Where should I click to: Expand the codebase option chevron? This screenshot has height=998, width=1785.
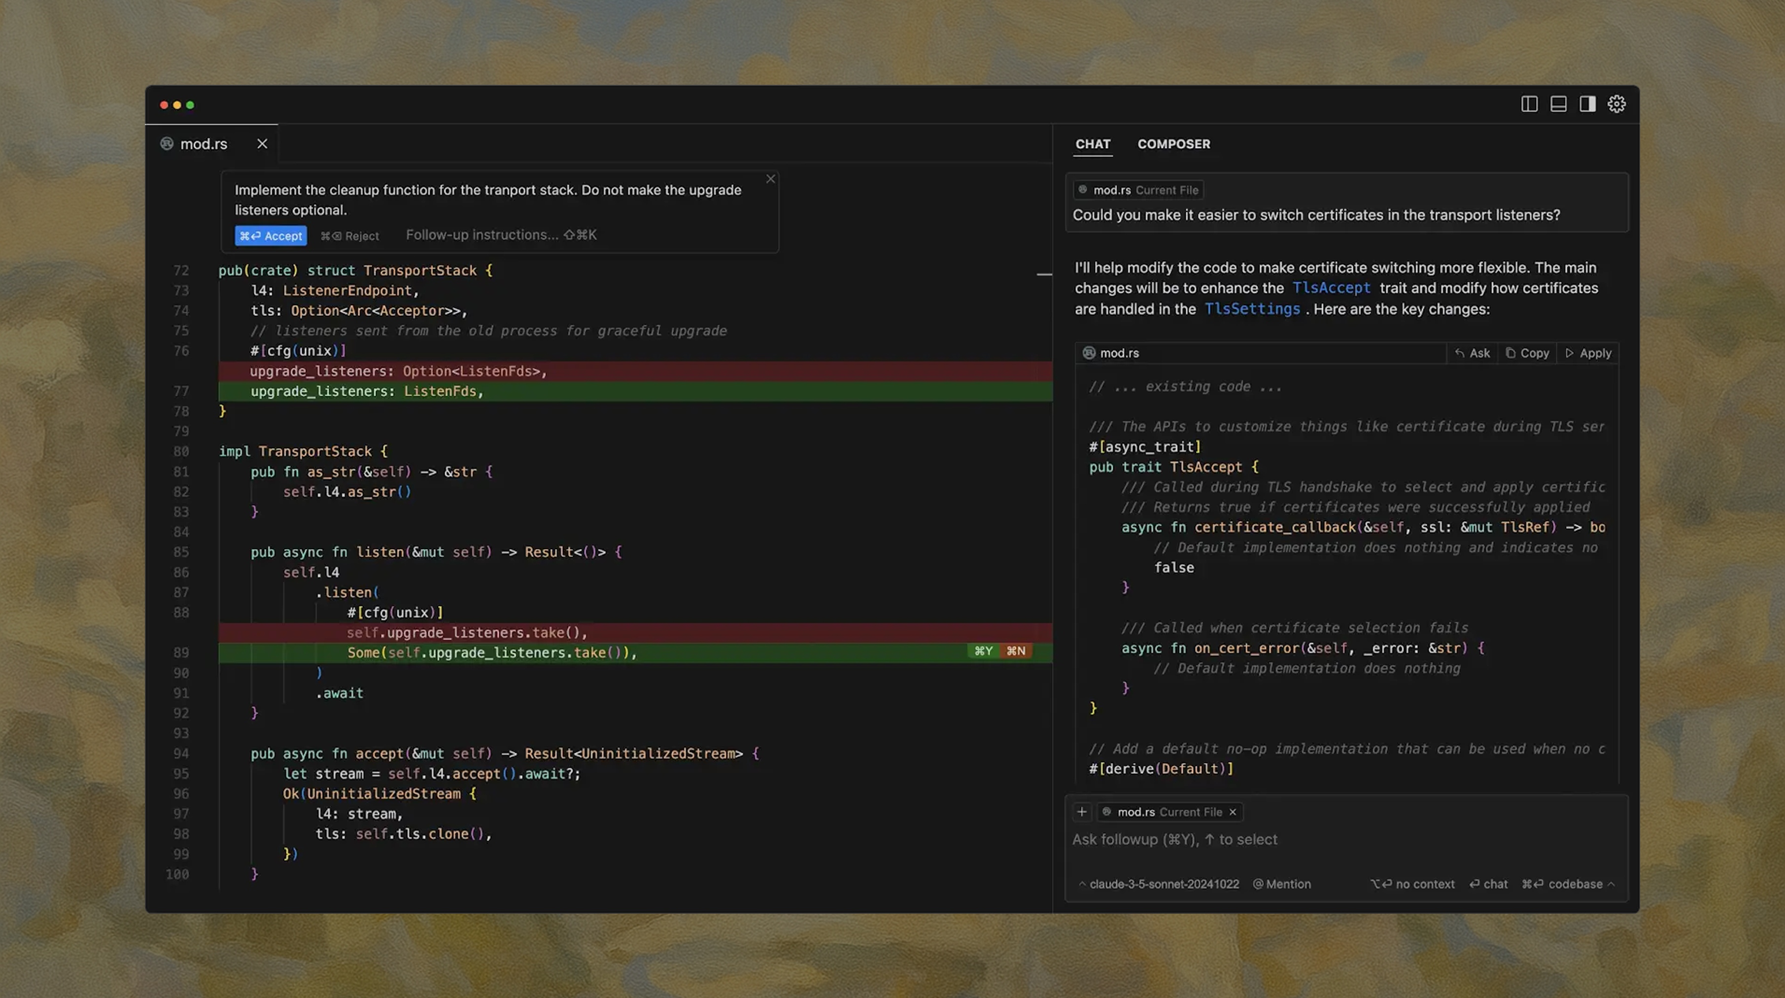(1613, 884)
